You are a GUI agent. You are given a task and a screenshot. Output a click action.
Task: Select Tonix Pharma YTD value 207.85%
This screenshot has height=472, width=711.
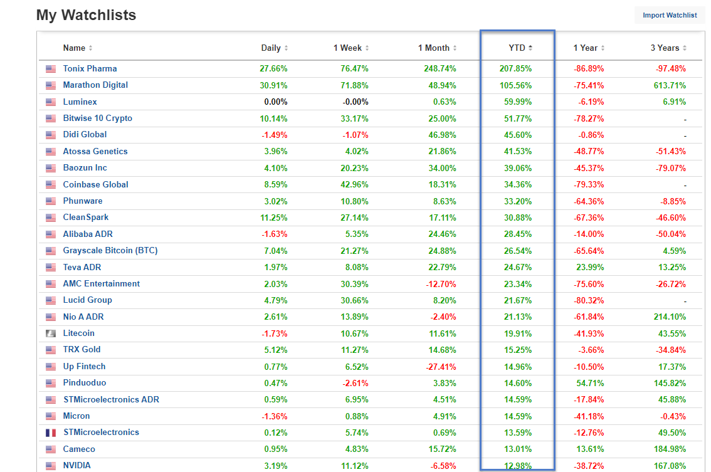coord(515,68)
